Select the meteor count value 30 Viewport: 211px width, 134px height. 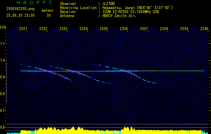point(49,15)
